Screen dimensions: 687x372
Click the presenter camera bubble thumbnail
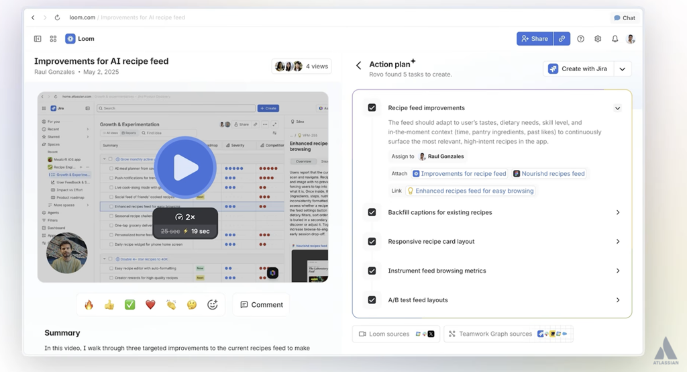point(66,252)
